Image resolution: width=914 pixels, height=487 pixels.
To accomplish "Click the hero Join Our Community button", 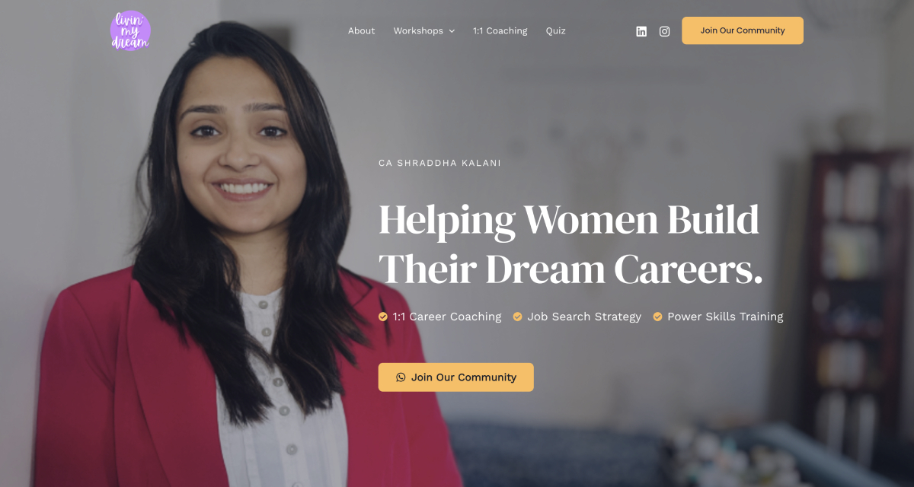I will tap(456, 377).
